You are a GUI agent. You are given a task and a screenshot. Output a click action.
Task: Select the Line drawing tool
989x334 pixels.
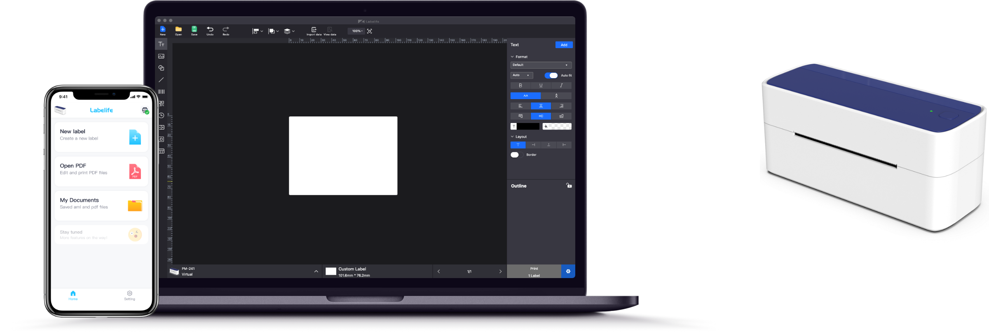tap(161, 80)
